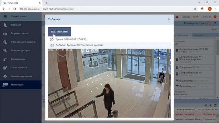The width and height of the screenshot is (219, 123).
Task: Click Свернуть меню label
Action: [x=19, y=16]
